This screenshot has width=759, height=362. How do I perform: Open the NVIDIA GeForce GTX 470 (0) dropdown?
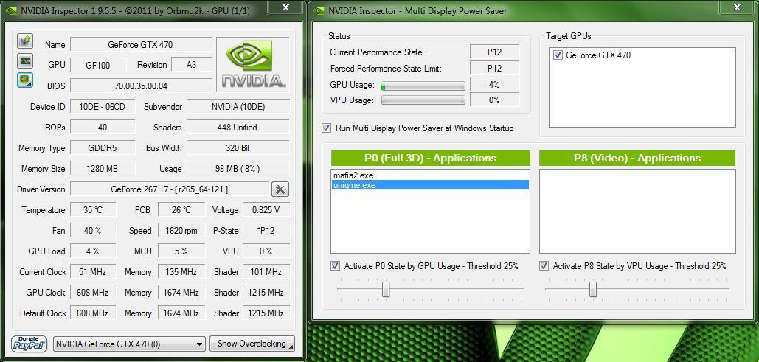pos(129,344)
